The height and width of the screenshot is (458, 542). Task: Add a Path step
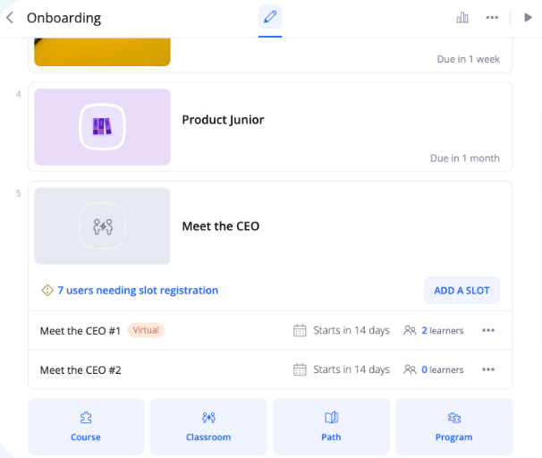tap(331, 426)
